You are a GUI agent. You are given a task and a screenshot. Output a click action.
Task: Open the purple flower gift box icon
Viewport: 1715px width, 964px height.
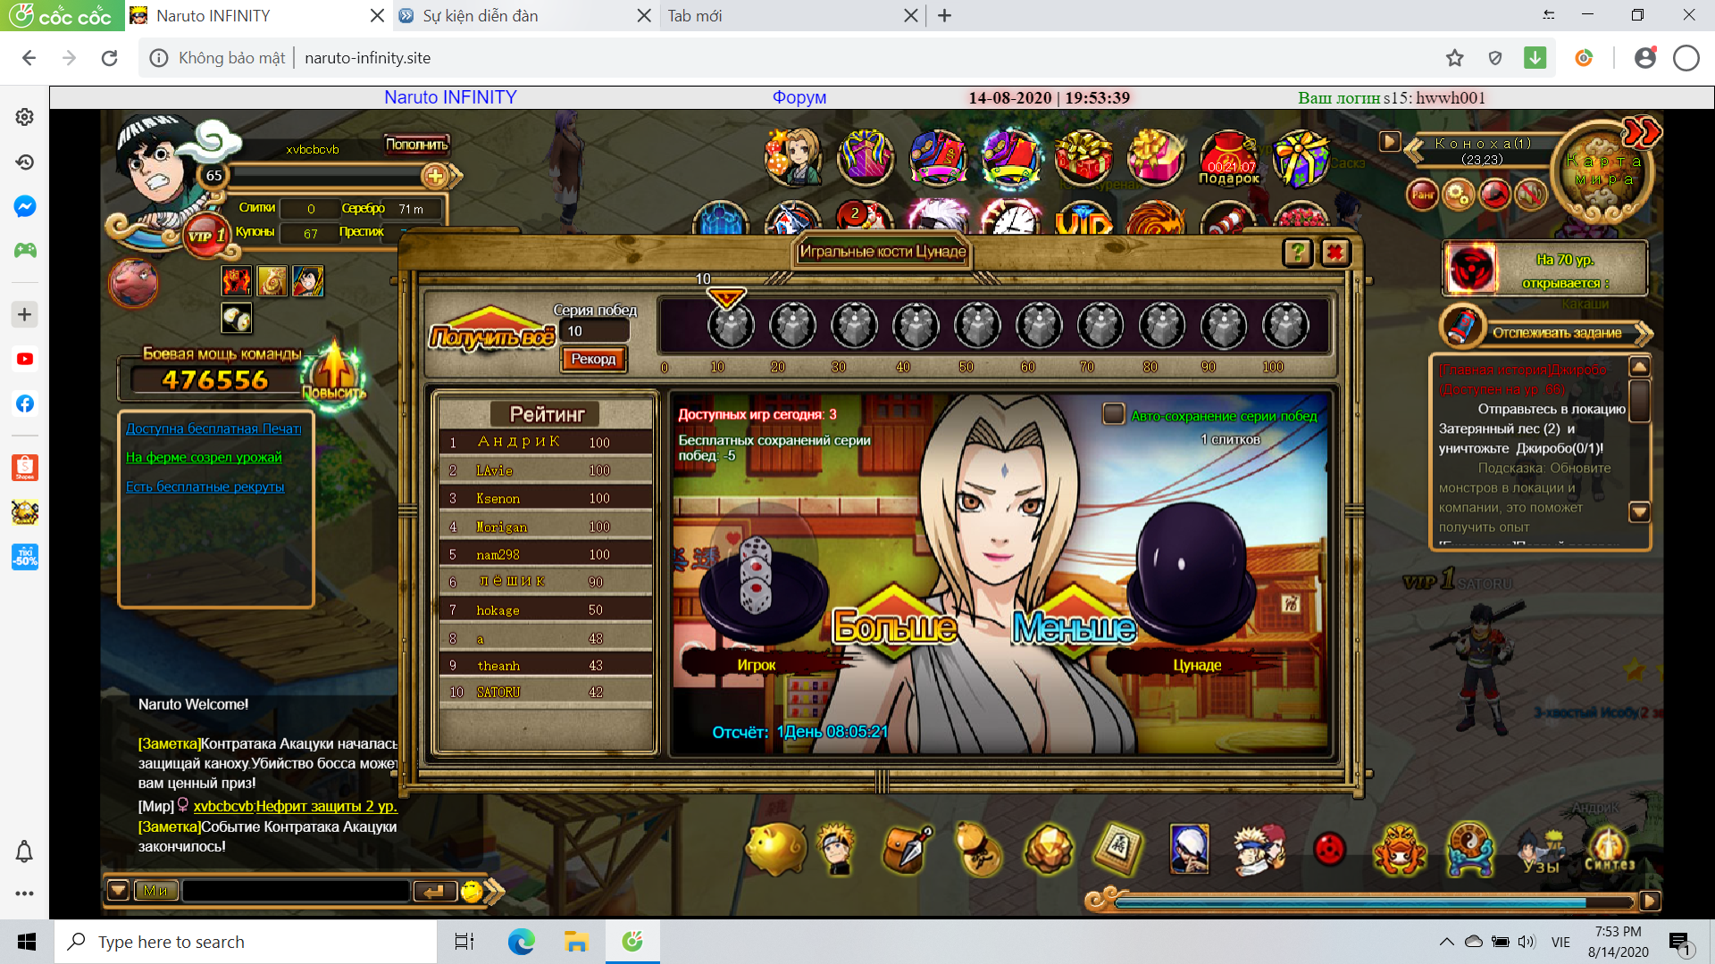click(1301, 158)
